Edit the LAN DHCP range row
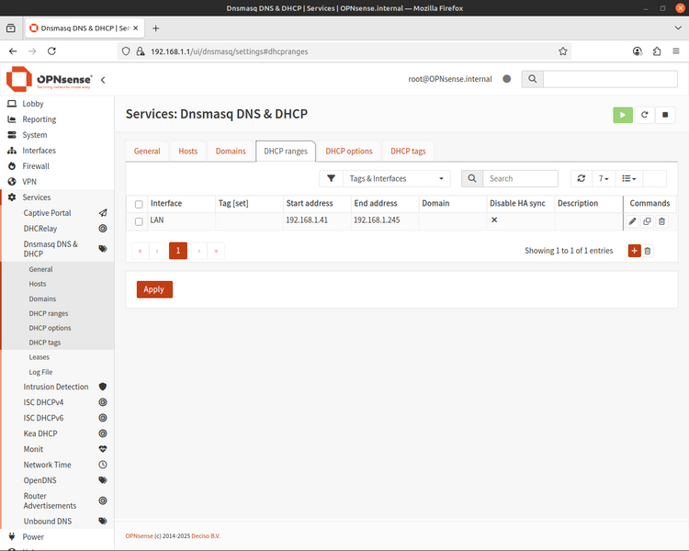Image resolution: width=689 pixels, height=551 pixels. [632, 221]
